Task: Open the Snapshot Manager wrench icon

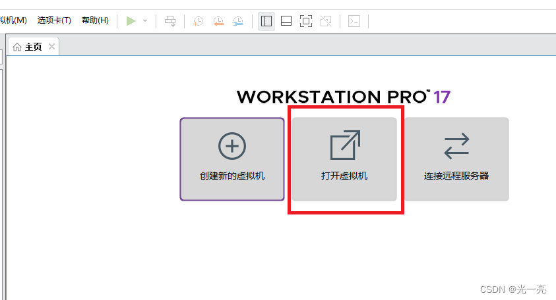Action: click(x=238, y=21)
